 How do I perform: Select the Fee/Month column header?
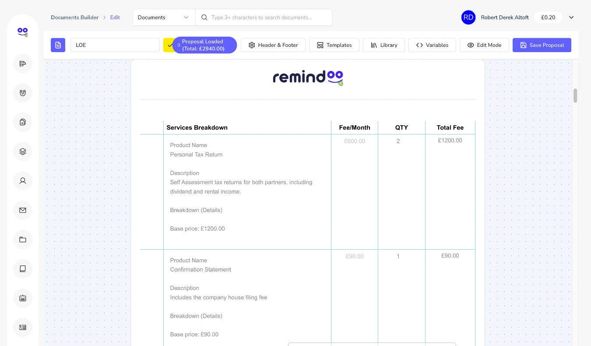point(355,127)
